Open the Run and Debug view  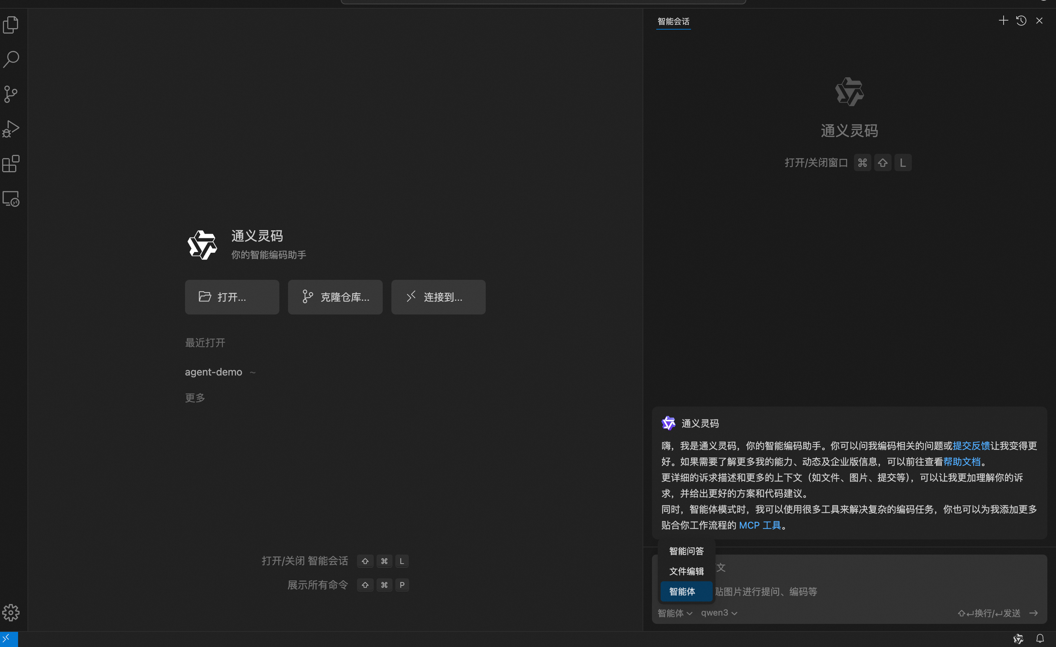11,129
